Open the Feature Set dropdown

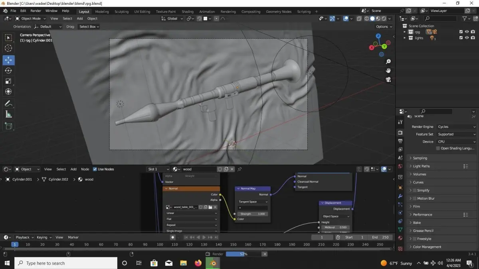tap(457, 134)
